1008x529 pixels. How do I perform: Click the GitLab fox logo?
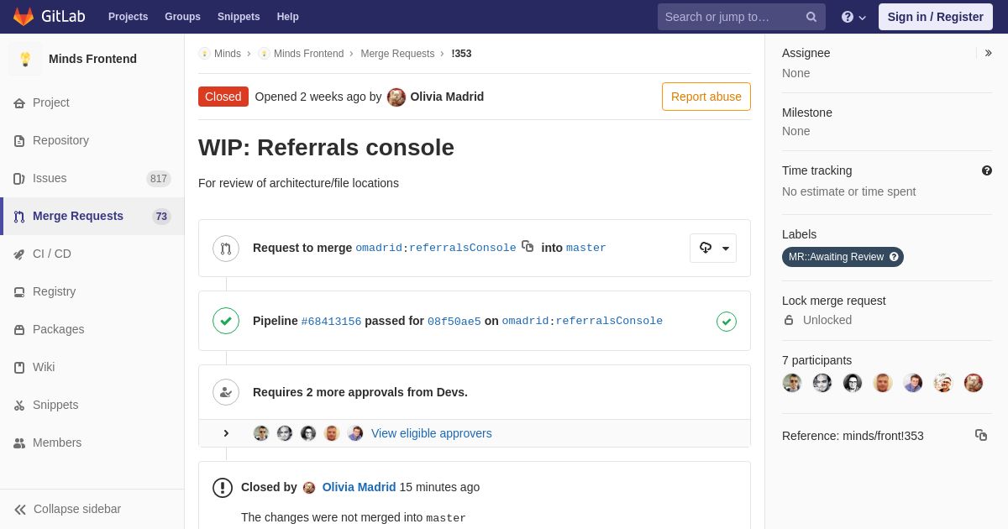point(24,17)
